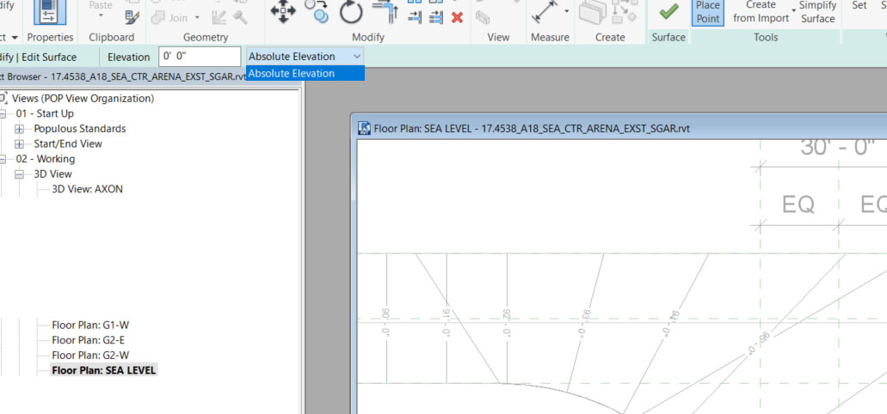Open the Properties palette icon
Screen dimensions: 887x414
click(50, 13)
